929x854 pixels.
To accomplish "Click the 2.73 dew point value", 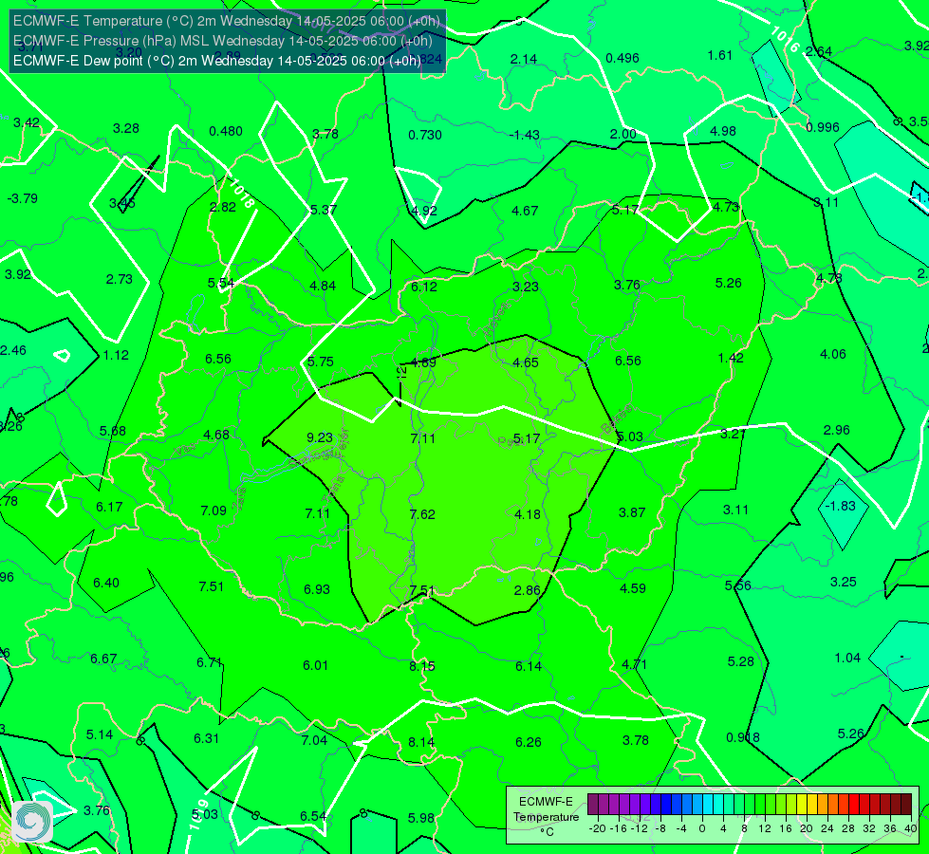I will [x=119, y=279].
